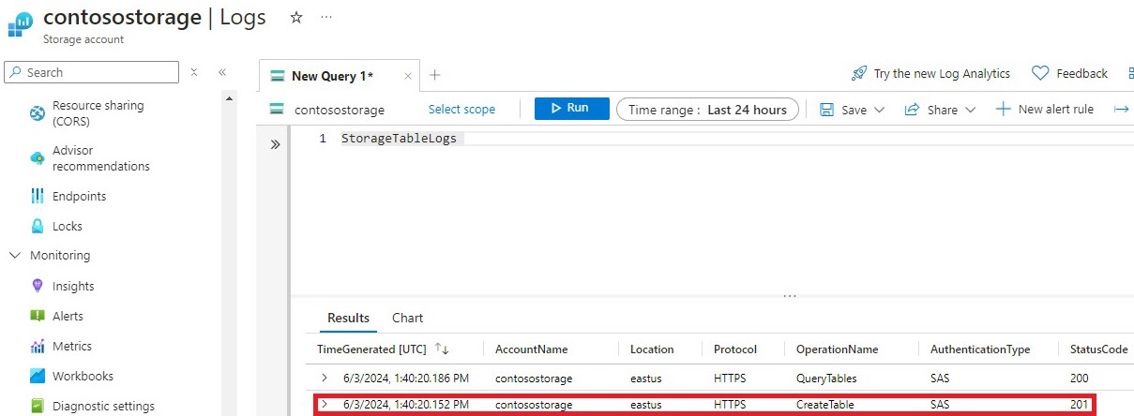The height and width of the screenshot is (416, 1134).
Task: Click the Feedback button
Action: click(1069, 73)
